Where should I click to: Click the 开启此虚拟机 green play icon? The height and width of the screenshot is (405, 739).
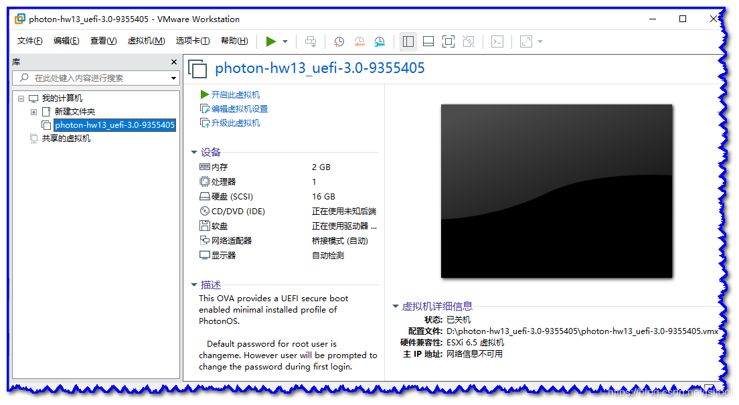[x=205, y=94]
